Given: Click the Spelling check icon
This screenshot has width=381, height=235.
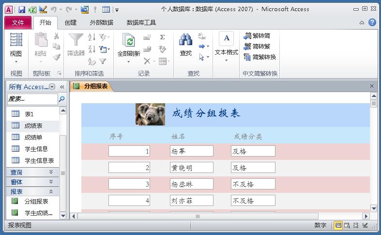Looking at the screenshot, I should 162,49.
